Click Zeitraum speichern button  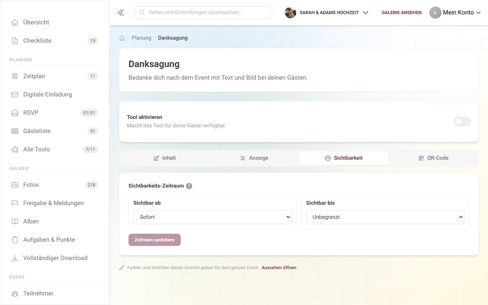(x=155, y=240)
